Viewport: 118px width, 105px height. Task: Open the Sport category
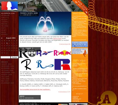point(4,30)
